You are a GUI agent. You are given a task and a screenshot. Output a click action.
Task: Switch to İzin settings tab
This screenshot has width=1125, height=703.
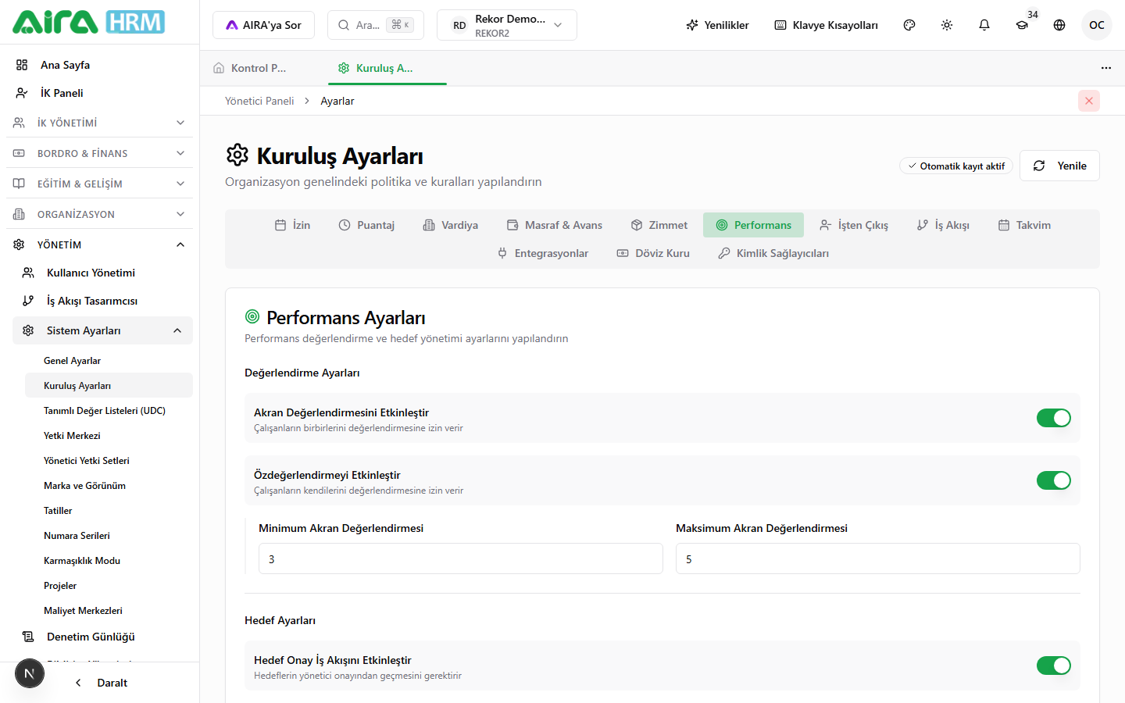coord(292,225)
